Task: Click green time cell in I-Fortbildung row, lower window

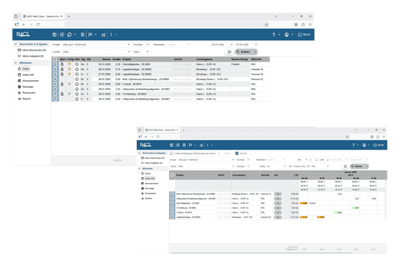Action: [x=356, y=208]
